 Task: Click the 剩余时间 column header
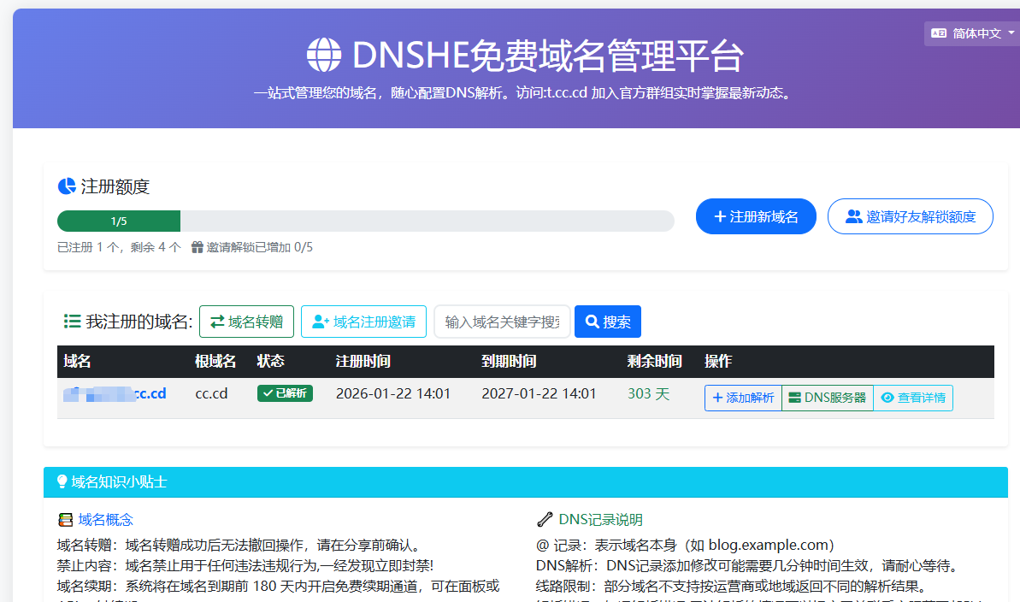654,361
